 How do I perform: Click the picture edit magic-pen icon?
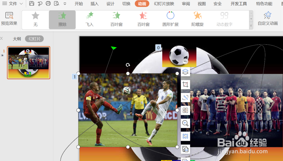[x=185, y=98]
